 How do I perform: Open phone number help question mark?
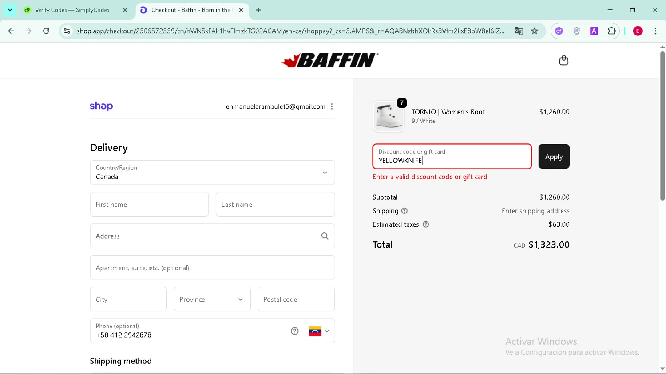click(x=295, y=331)
